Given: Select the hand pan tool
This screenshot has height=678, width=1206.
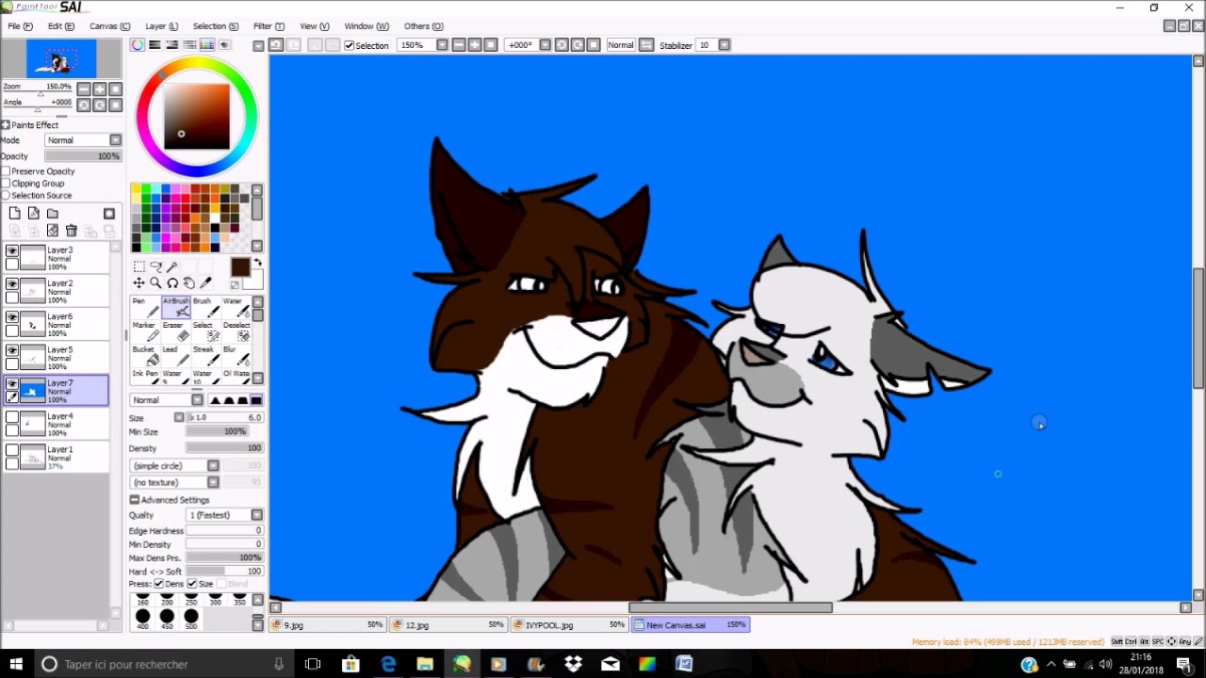Looking at the screenshot, I should [189, 282].
